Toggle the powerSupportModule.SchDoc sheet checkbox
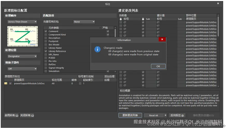This screenshot has width=226, height=128. (x=10, y=83)
